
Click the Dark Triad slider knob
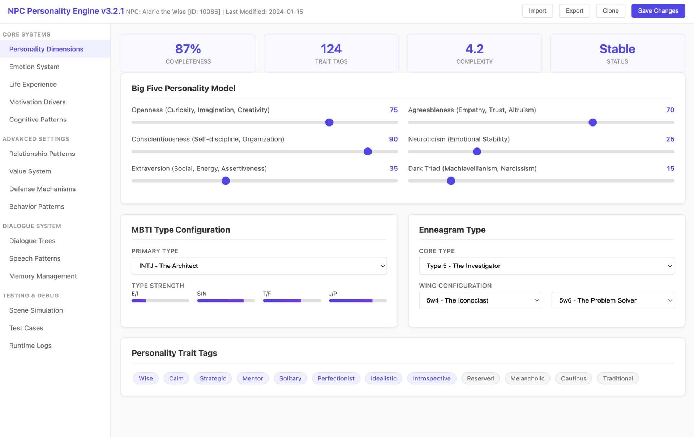click(x=451, y=181)
